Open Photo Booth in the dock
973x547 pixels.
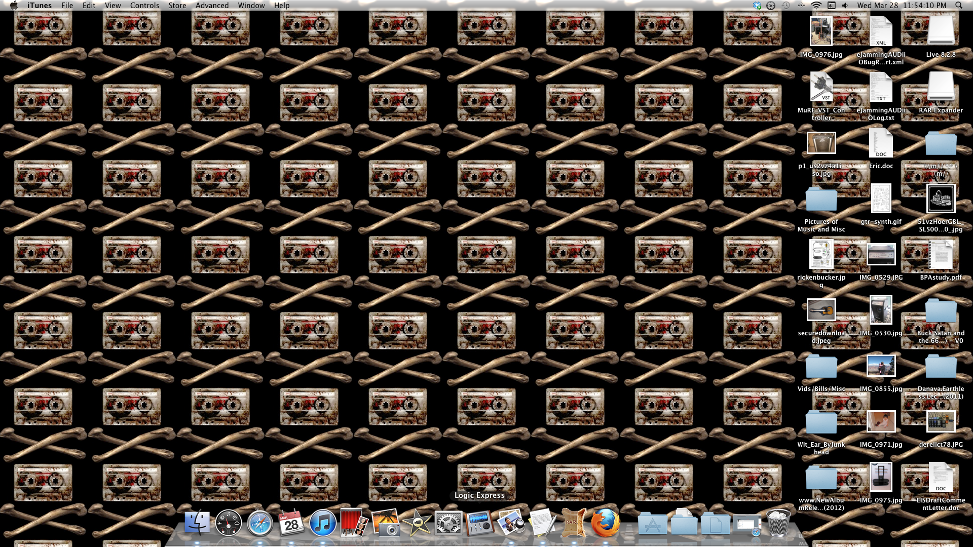354,523
